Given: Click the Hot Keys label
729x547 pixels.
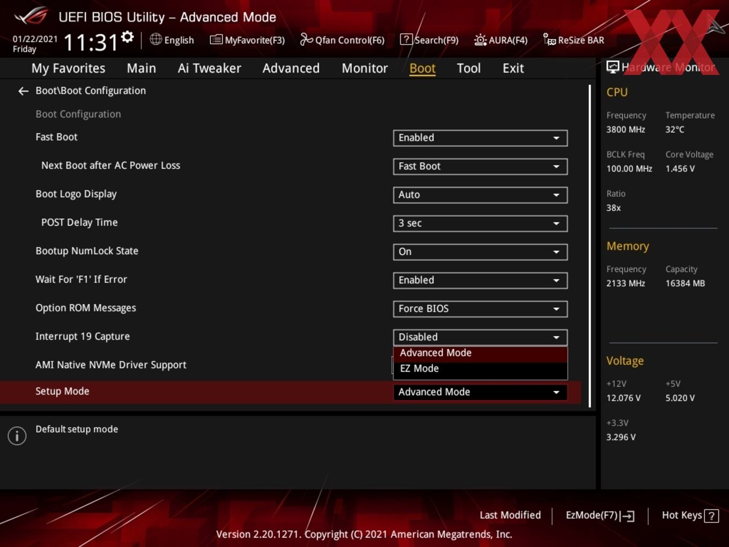Looking at the screenshot, I should (x=682, y=515).
